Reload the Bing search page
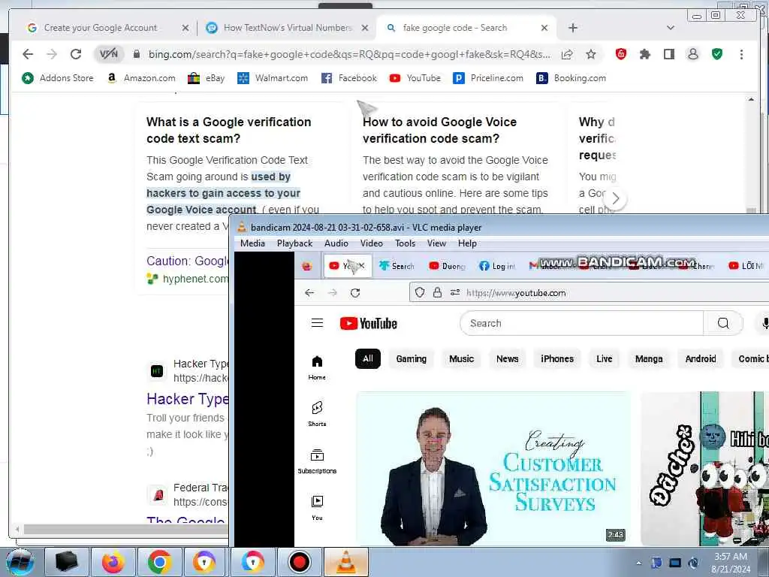The width and height of the screenshot is (769, 577). 76,54
